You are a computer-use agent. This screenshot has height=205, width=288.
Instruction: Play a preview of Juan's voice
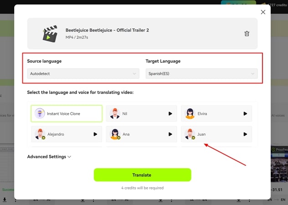point(245,134)
